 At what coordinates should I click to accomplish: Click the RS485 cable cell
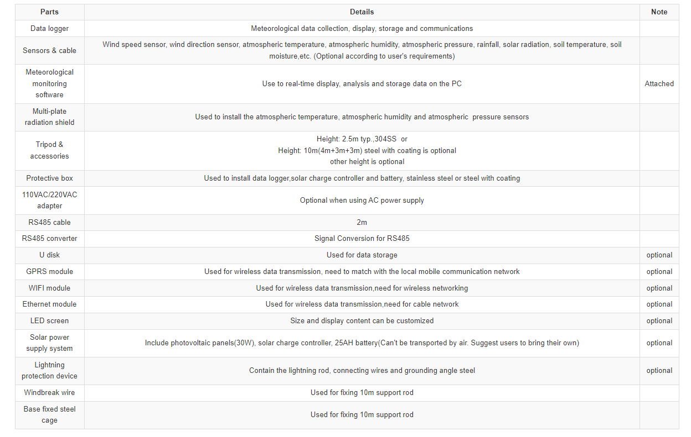(49, 223)
